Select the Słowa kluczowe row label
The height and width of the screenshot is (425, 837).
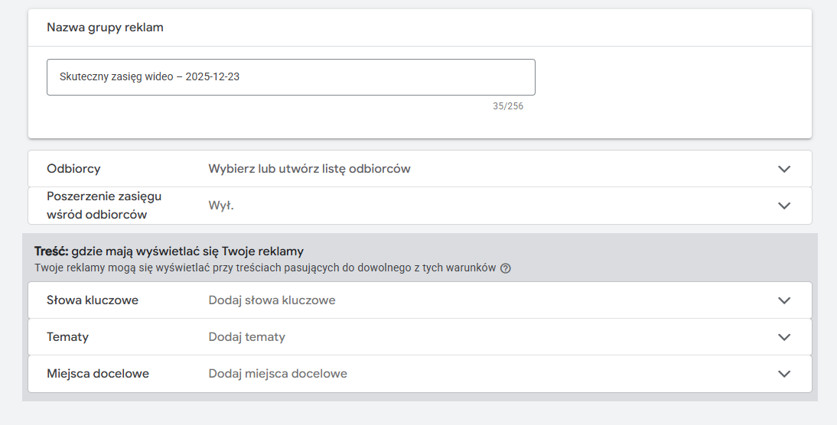click(93, 300)
